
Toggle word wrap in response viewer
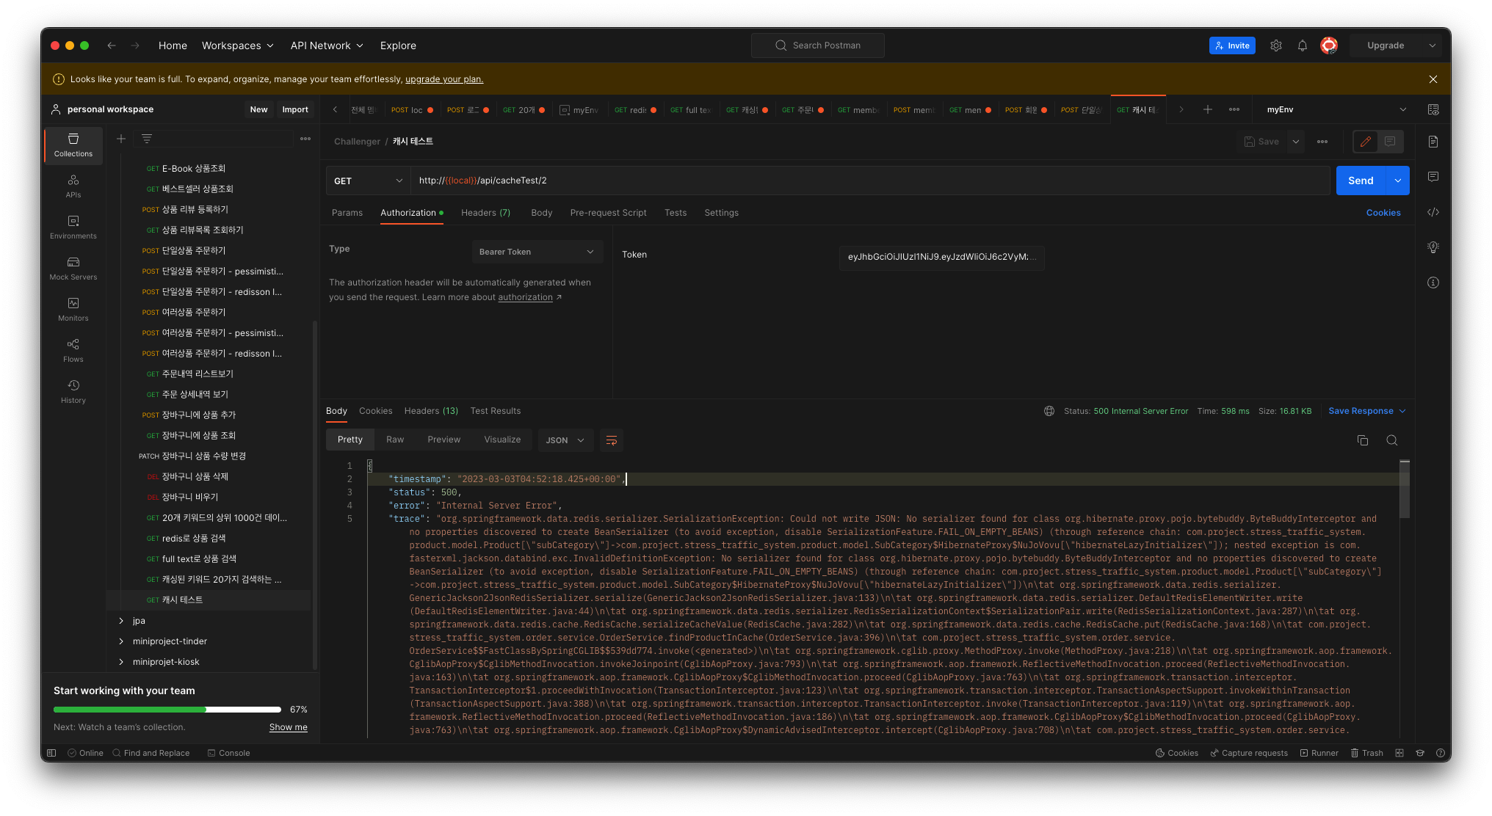coord(611,440)
